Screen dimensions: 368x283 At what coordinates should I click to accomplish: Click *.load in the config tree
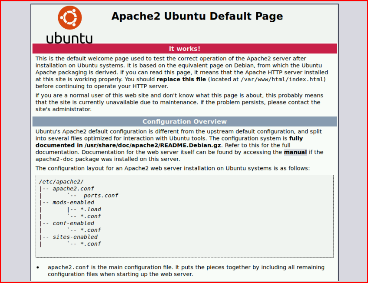click(91, 209)
